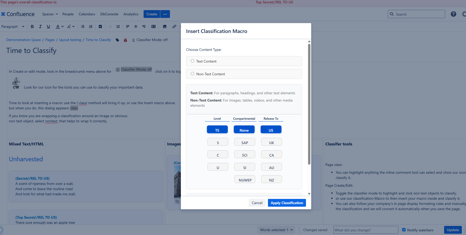
Task: Insert a numbered list
Action: pos(90,26)
